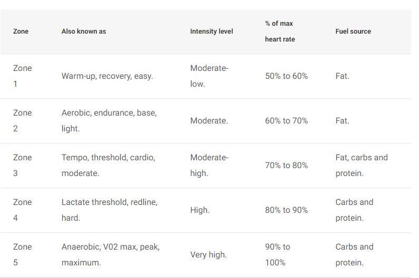
Task: Select the 'Fuel source' column header
Action: coord(353,32)
